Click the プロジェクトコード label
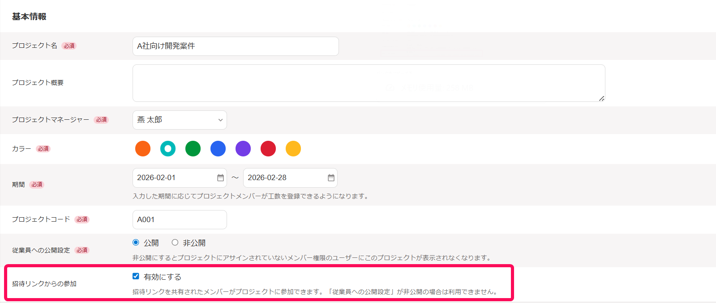This screenshot has width=716, height=303. click(x=41, y=219)
